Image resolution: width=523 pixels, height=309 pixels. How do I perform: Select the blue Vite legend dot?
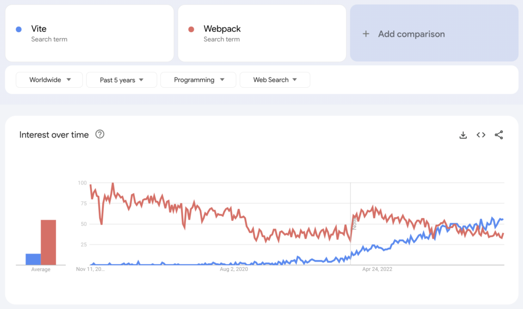coord(19,29)
